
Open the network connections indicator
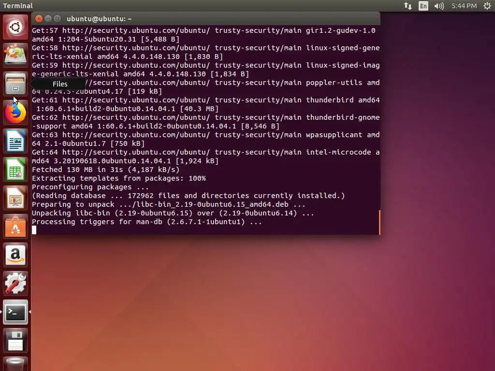click(x=408, y=6)
